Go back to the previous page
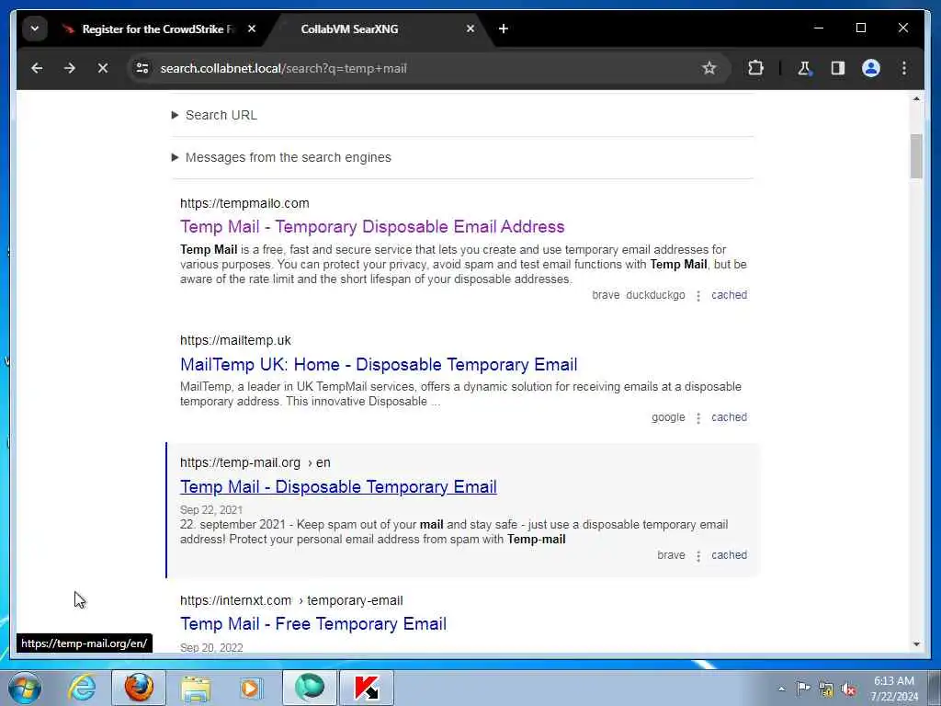 click(x=37, y=68)
